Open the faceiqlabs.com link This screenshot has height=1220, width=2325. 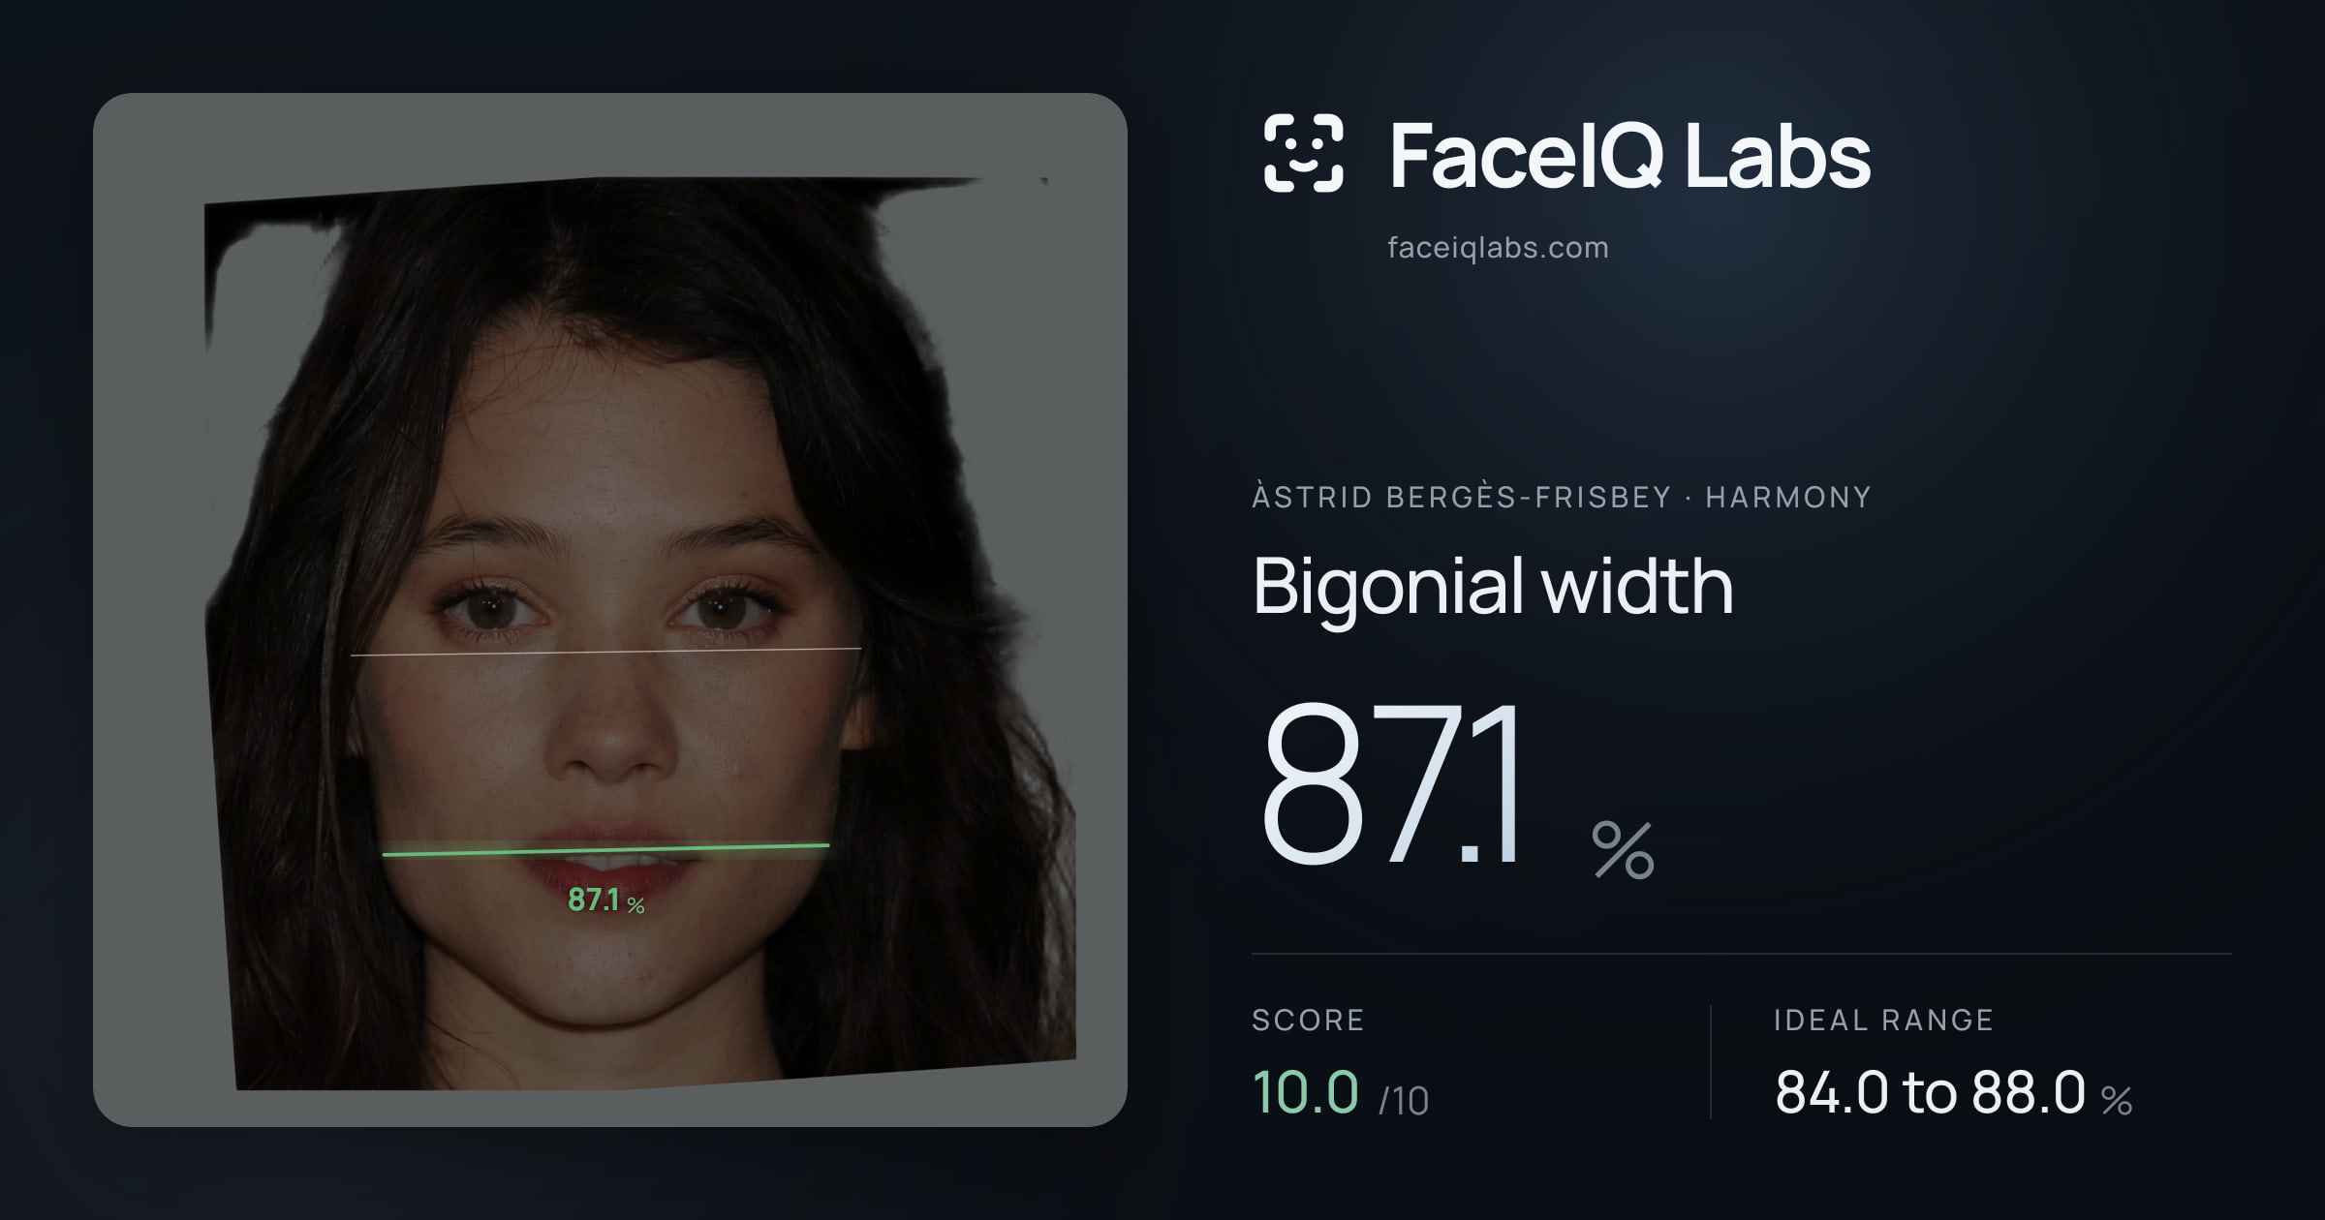(1498, 248)
